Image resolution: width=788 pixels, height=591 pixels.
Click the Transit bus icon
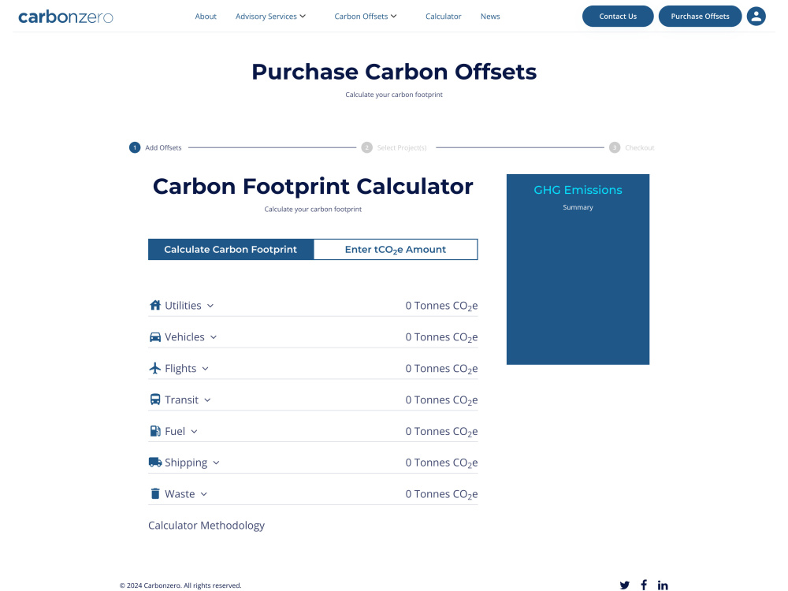click(155, 400)
